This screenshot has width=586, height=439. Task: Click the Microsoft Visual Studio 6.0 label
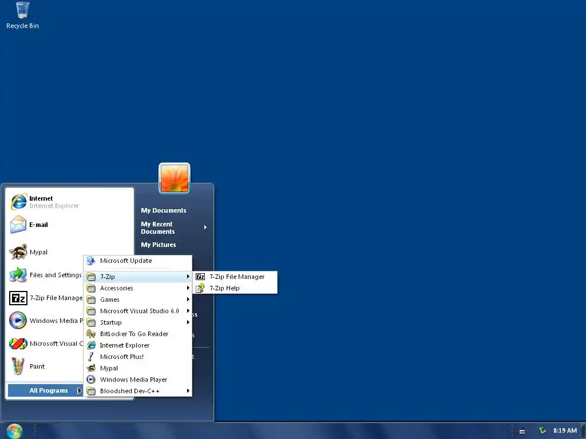140,311
